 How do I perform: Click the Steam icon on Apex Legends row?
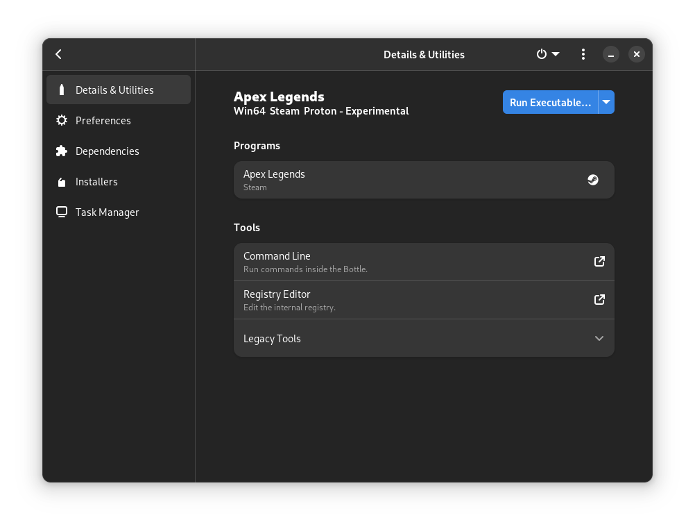click(x=593, y=180)
